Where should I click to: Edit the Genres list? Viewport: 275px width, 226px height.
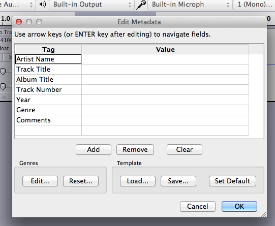pos(40,181)
